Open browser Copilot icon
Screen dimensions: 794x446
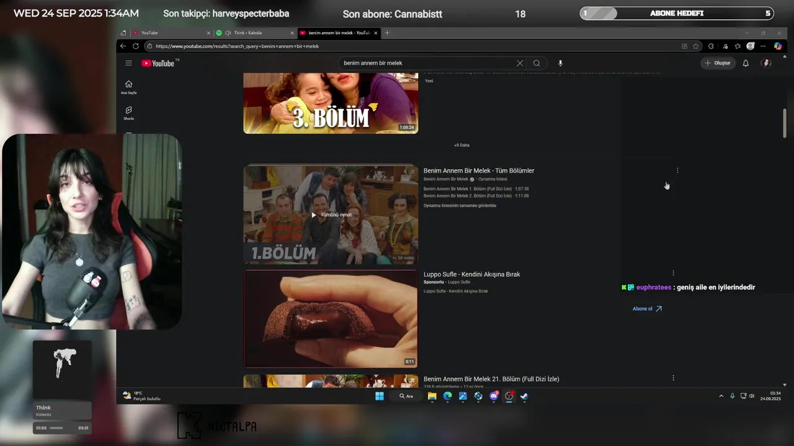click(778, 46)
